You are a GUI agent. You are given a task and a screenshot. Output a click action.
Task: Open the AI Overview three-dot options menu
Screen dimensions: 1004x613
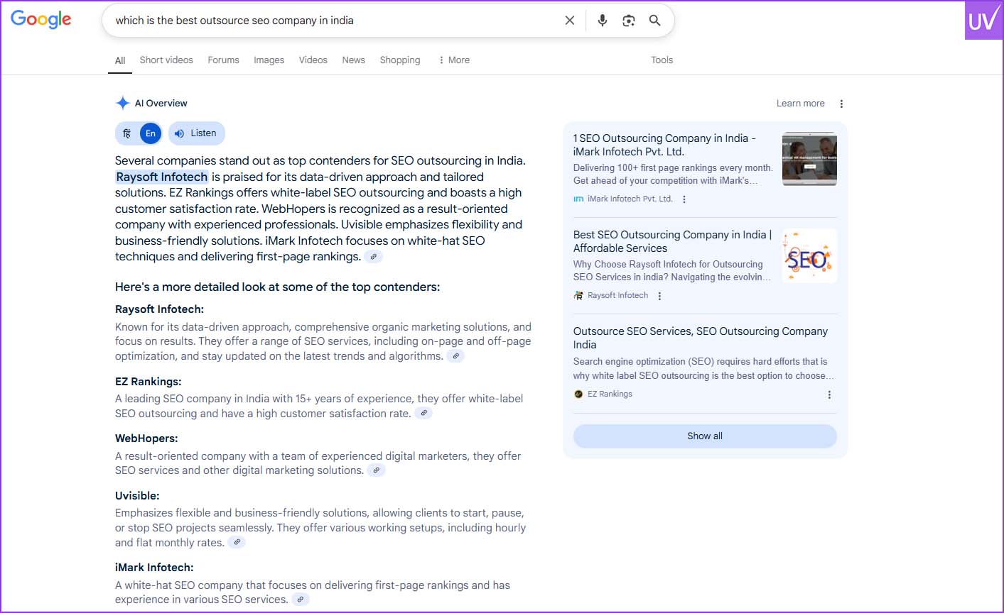tap(841, 104)
